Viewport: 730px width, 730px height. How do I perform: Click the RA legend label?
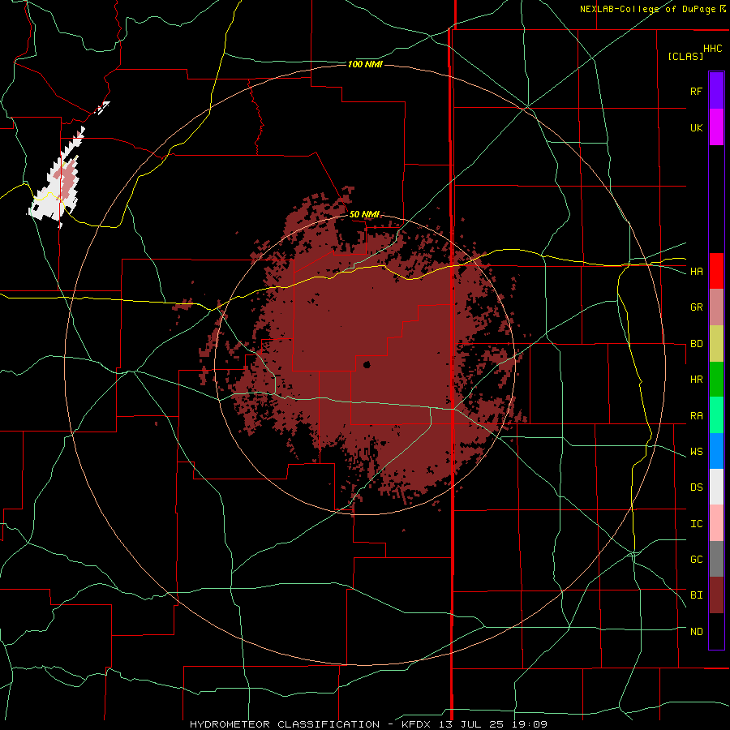pos(697,416)
